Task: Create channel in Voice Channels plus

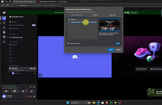Action: click(35, 66)
